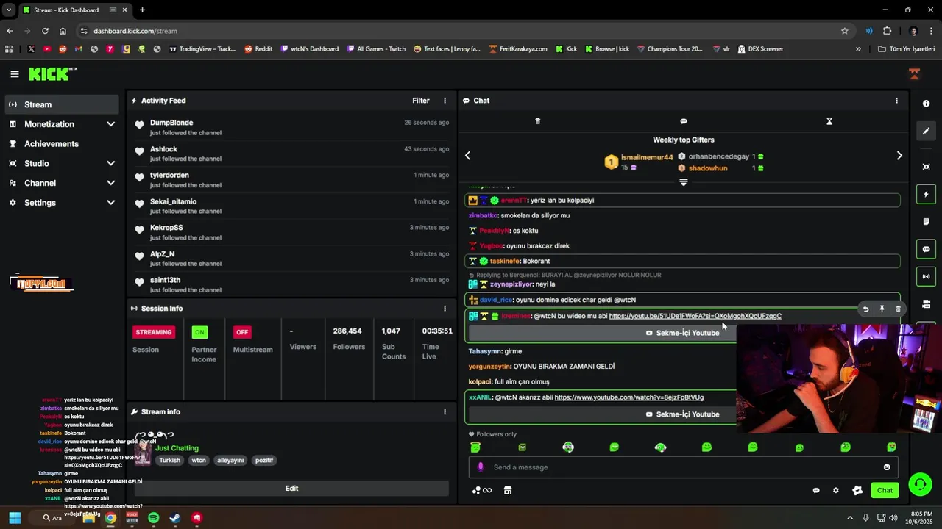
Task: Open the Chrome tab search dropdown
Action: point(8,10)
